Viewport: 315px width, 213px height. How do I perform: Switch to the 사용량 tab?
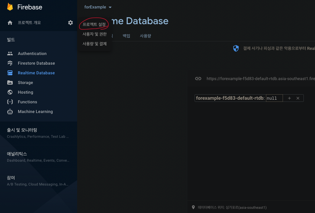coord(146,36)
